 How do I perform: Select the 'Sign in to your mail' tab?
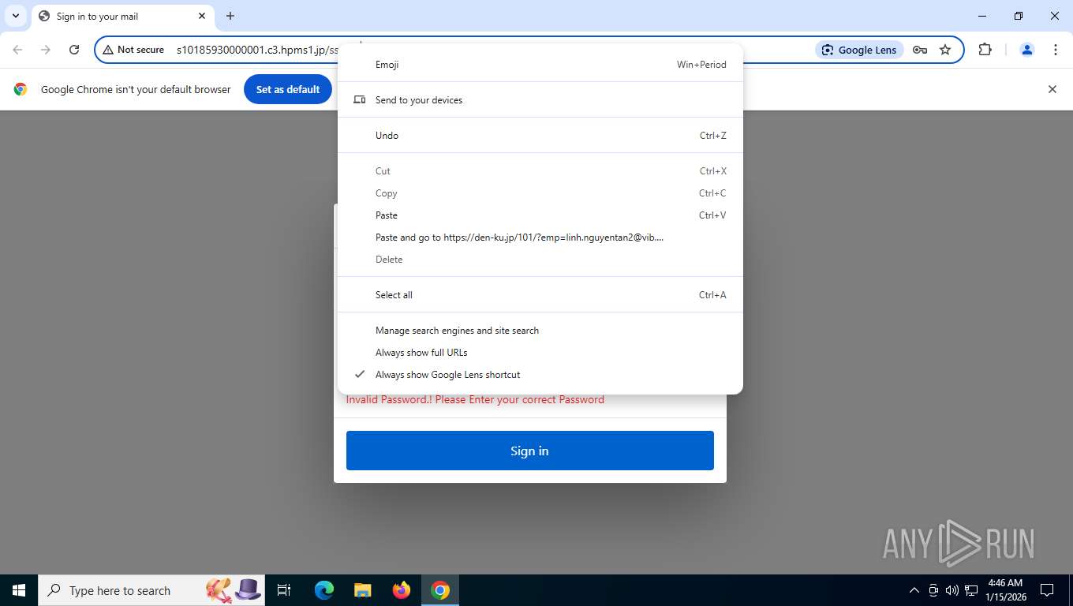click(x=122, y=16)
